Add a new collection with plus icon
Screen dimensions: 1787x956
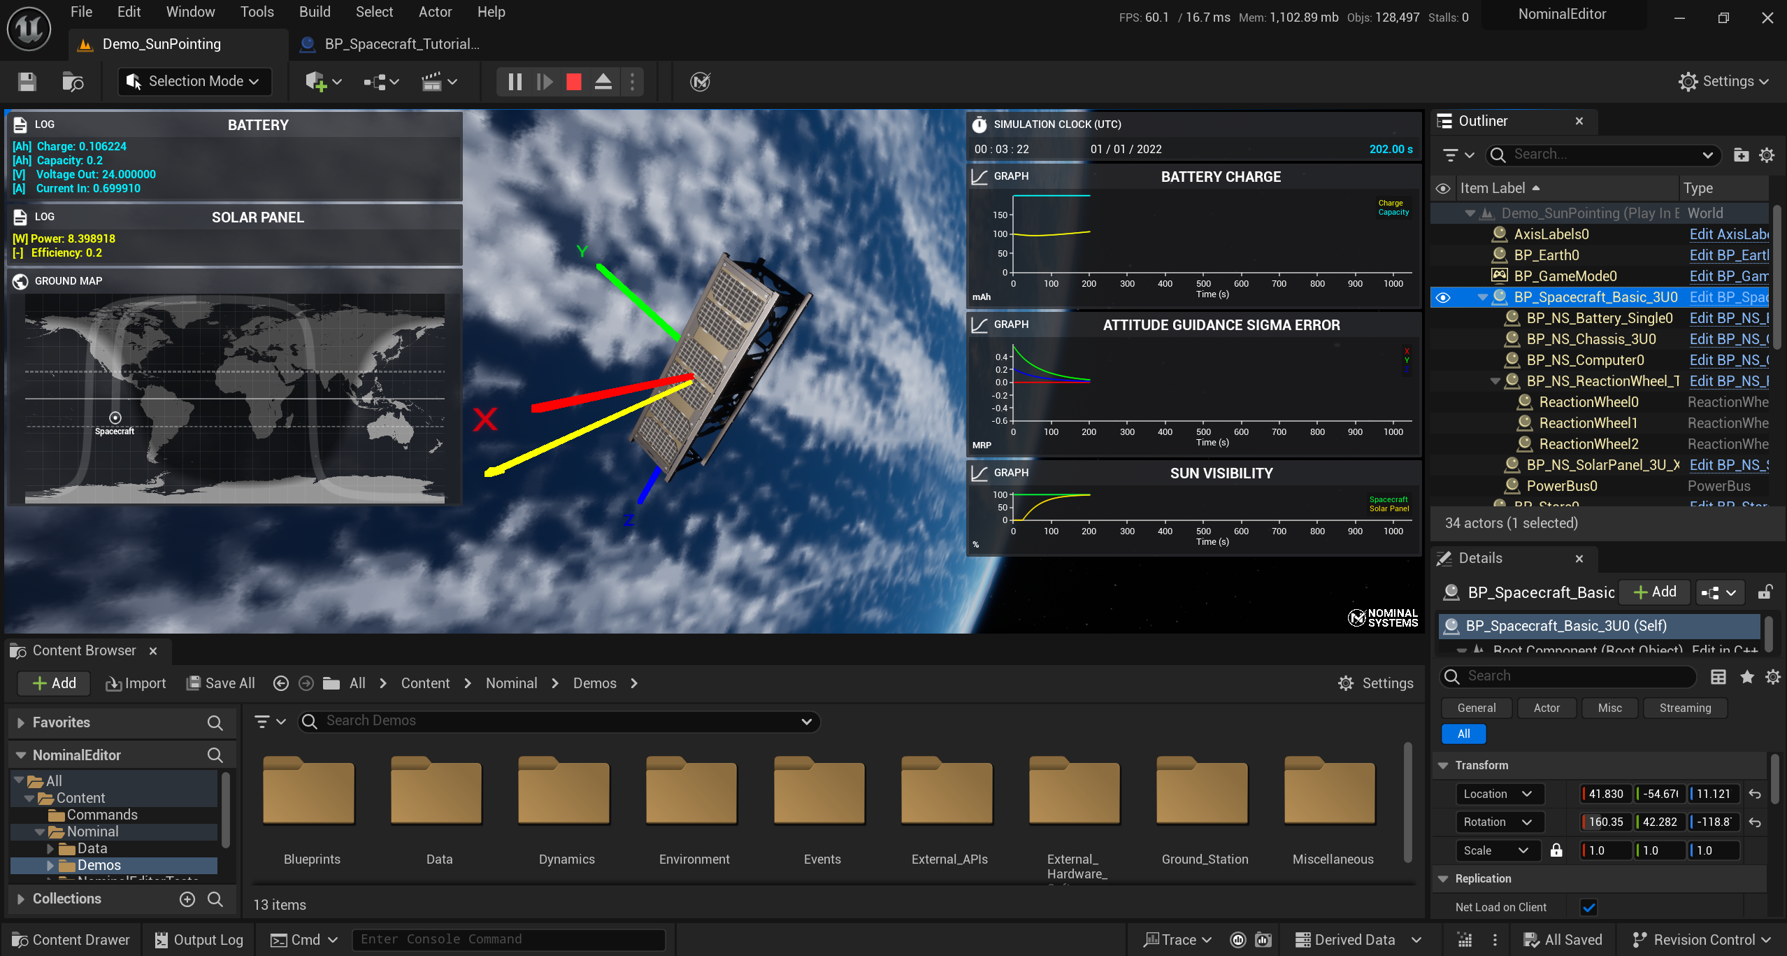pos(187,899)
